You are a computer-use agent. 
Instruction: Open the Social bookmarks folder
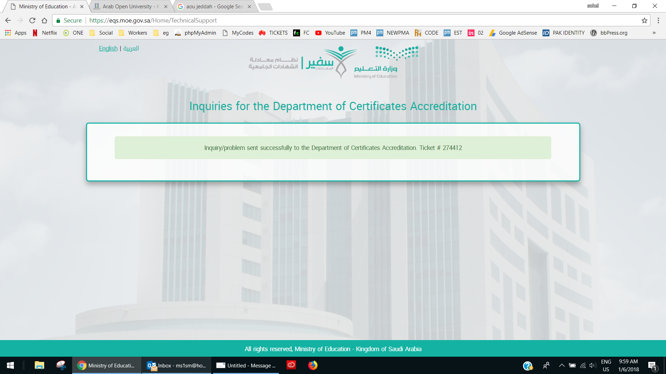pos(101,33)
